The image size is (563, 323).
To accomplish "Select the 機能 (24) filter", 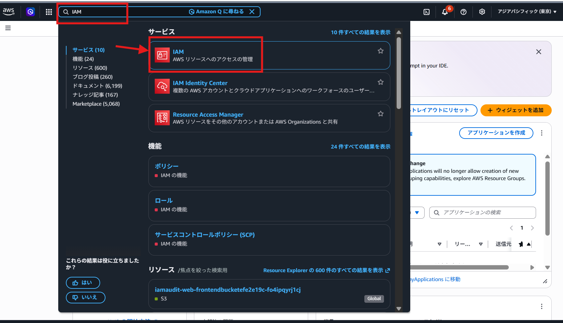I will pos(83,59).
